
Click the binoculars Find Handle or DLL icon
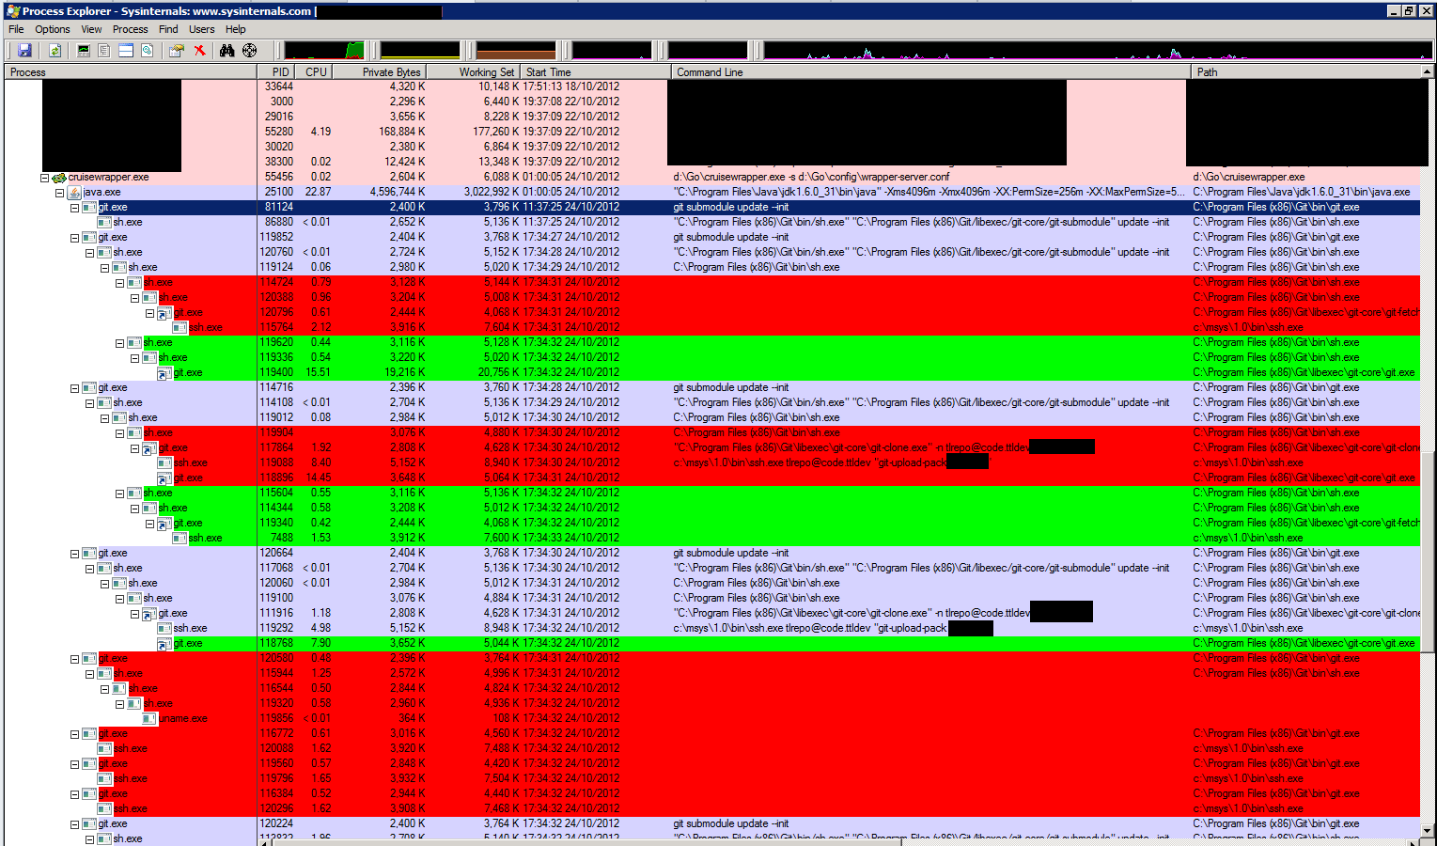click(x=226, y=50)
